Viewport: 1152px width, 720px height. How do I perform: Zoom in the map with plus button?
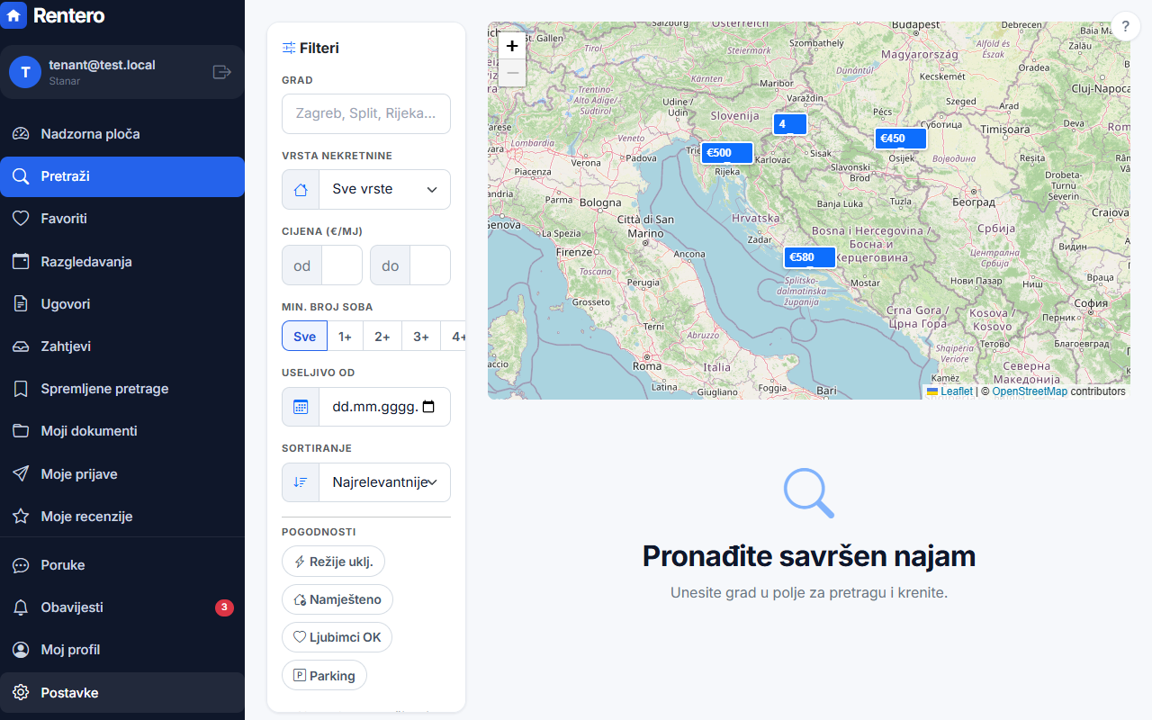click(512, 46)
